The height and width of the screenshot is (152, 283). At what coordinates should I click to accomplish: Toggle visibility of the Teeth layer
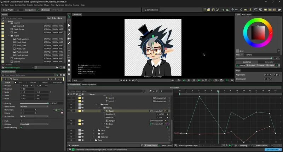71,111
